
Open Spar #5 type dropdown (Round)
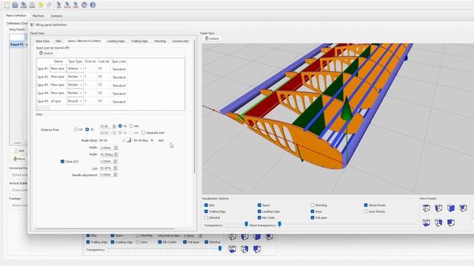click(x=75, y=101)
